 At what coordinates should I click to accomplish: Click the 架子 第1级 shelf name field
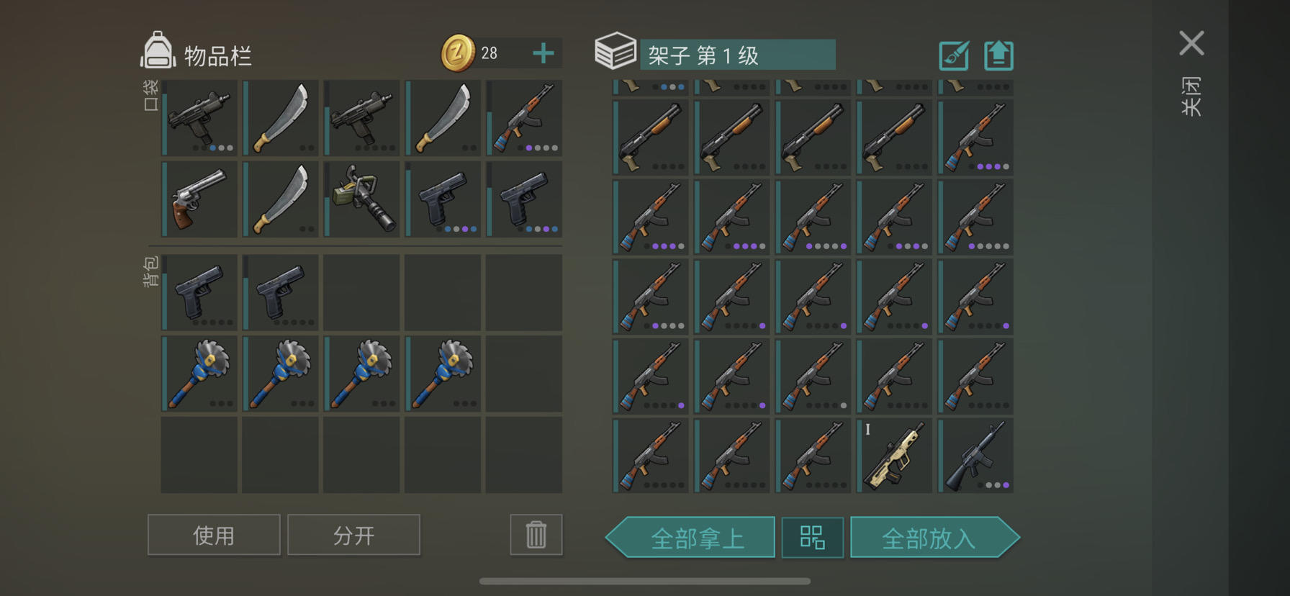tap(737, 55)
